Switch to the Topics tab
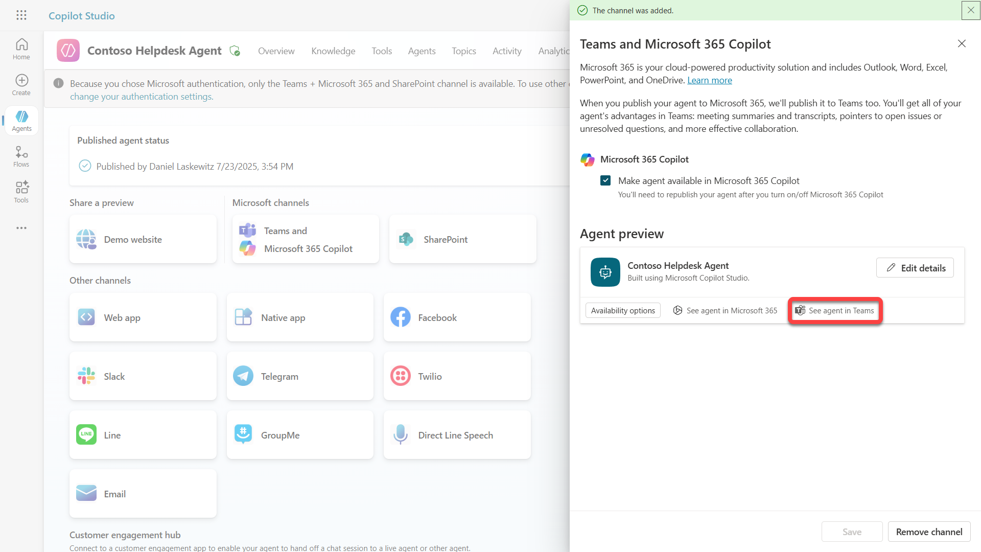The image size is (981, 552). coord(463,51)
